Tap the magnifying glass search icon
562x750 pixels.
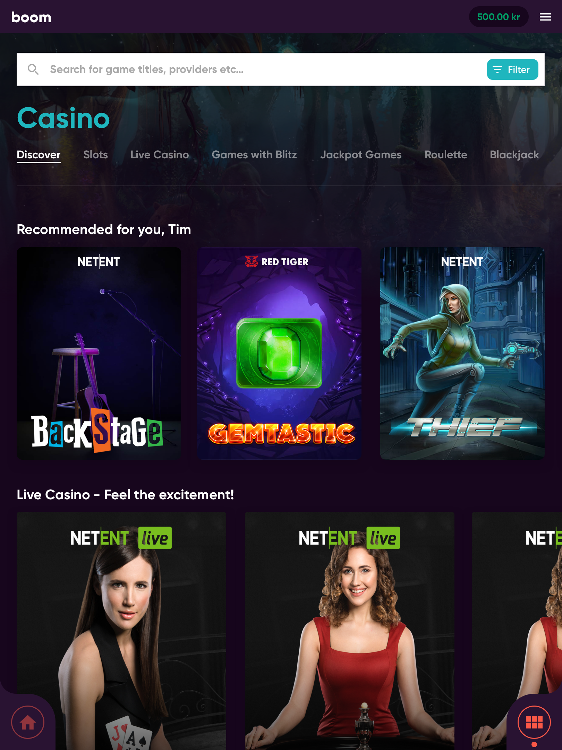(33, 69)
